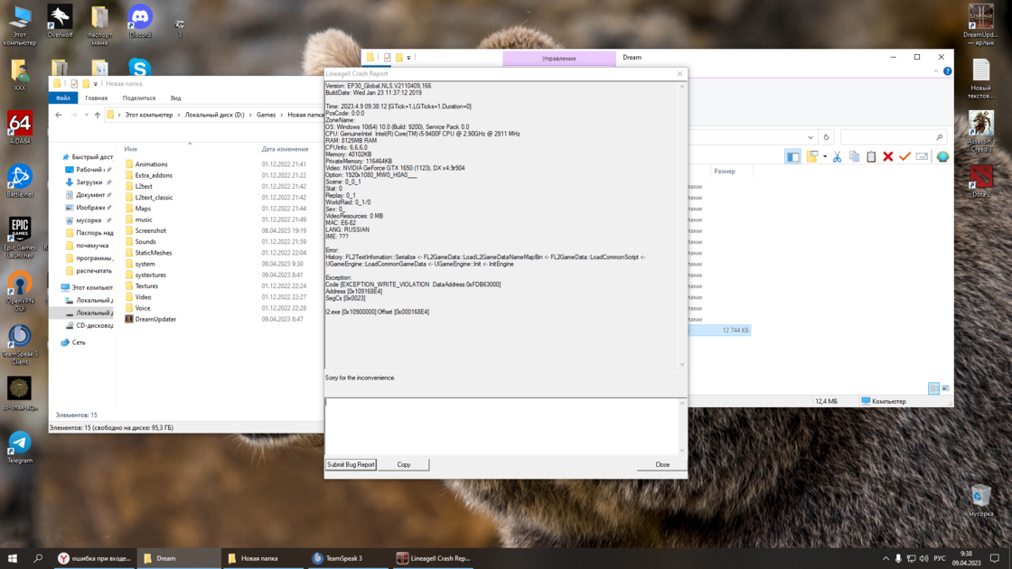Expand the address bar history dropdown
Screen dimensions: 1012x569
pos(811,137)
